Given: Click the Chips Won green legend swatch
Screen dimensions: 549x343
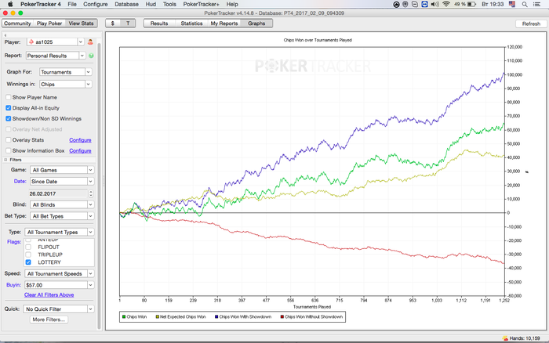Looking at the screenshot, I should [124, 317].
